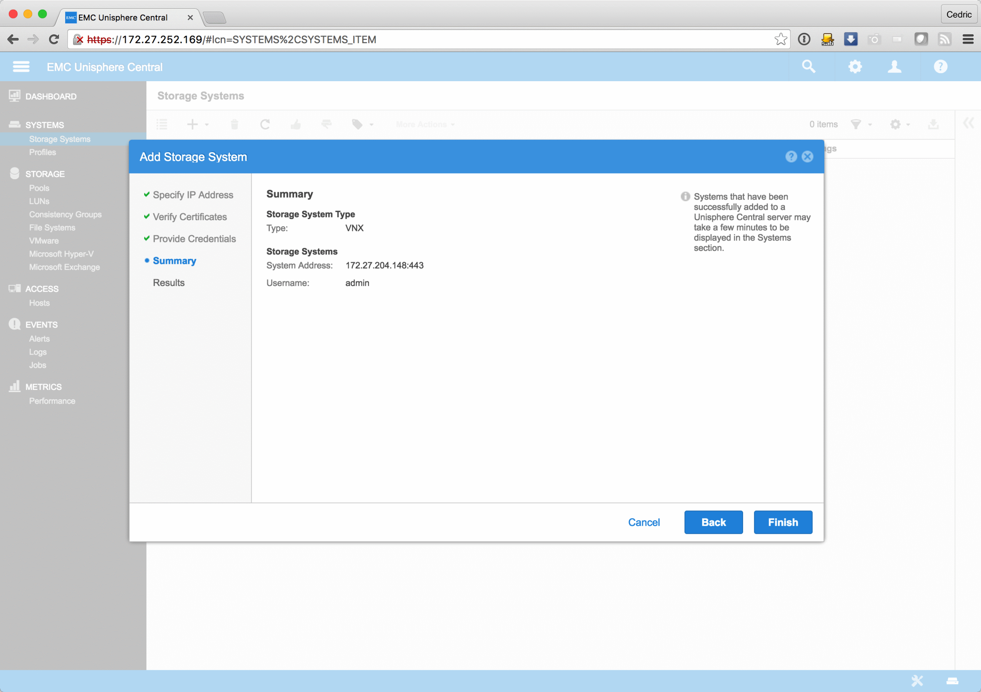Open settings gear in Unisphere header
Image resolution: width=981 pixels, height=692 pixels.
tap(855, 67)
